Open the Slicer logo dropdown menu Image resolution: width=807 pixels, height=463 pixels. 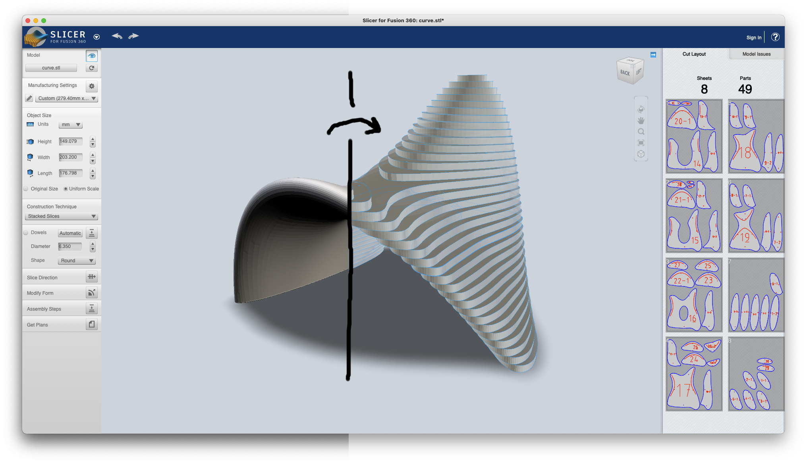97,37
